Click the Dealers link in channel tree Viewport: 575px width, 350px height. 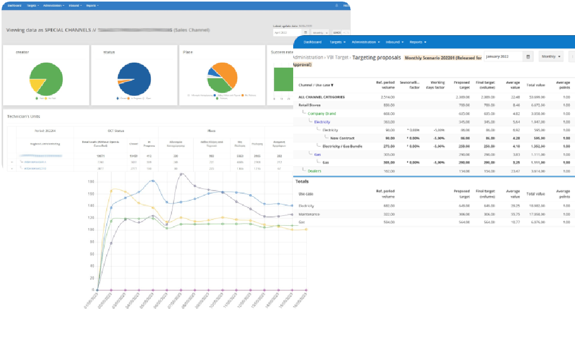coord(315,170)
